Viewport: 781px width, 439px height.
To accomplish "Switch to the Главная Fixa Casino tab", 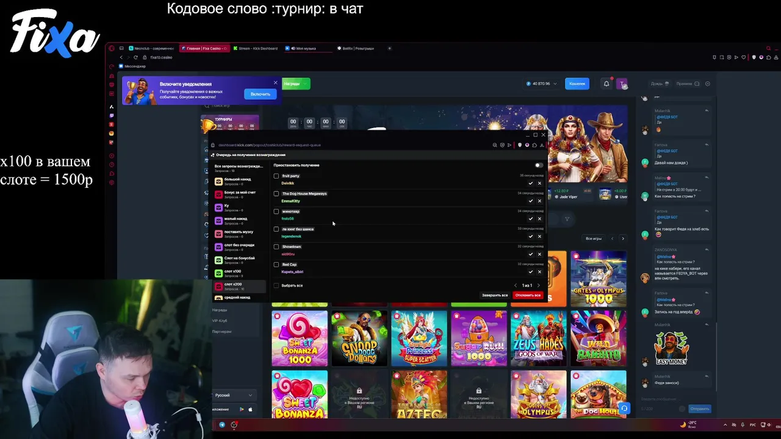I will coord(204,48).
